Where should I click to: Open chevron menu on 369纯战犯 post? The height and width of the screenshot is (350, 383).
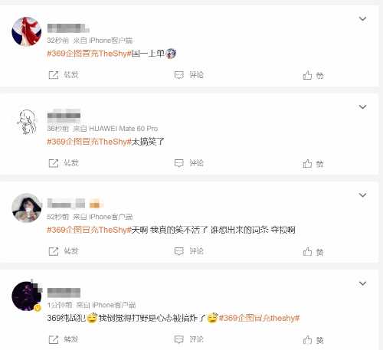coord(362,283)
